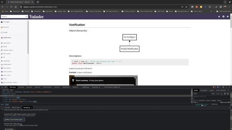Viewport: 232px width, 130px height.
Task: Open the CSS media type No emulation dropdown
Action: pos(10,129)
